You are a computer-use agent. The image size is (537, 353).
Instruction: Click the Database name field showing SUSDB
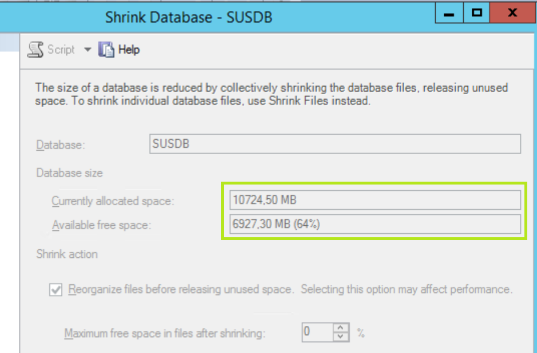[334, 144]
